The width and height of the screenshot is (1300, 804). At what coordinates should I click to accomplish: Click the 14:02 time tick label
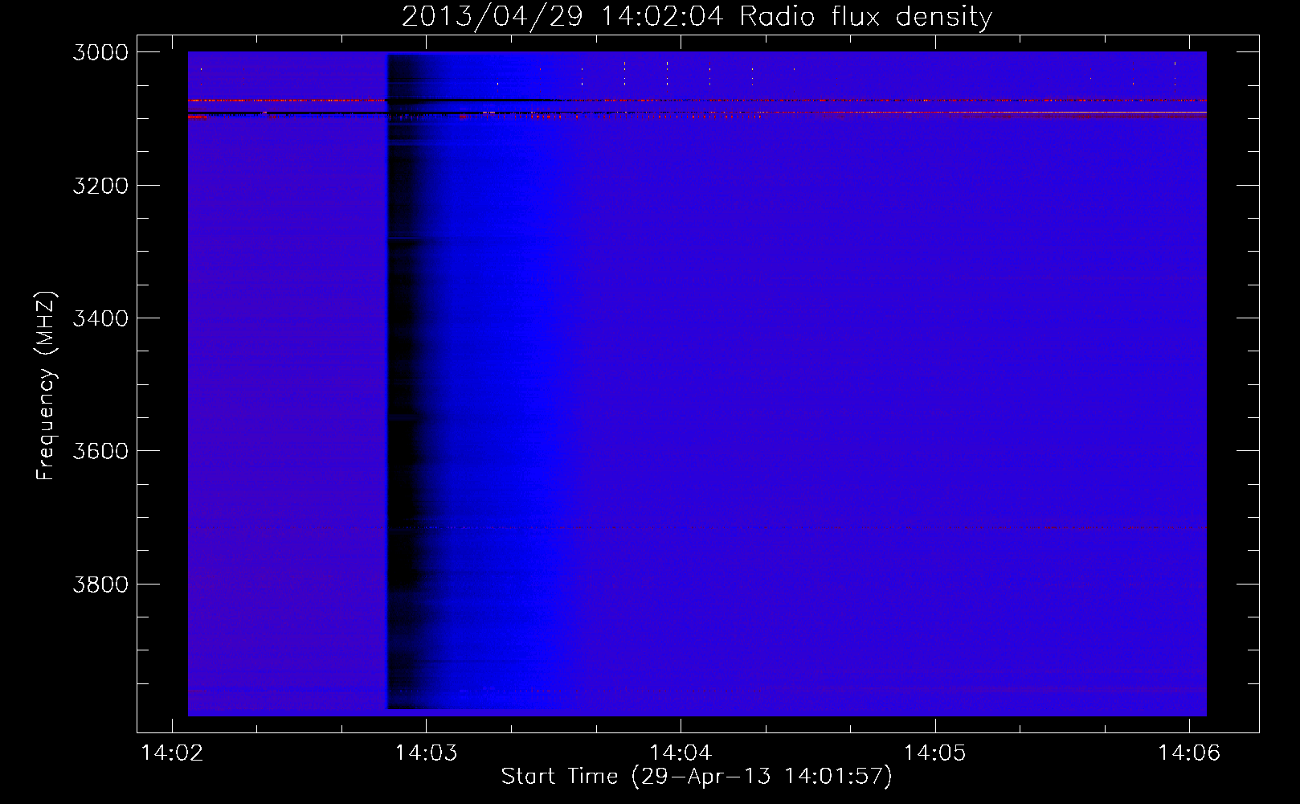click(x=172, y=753)
